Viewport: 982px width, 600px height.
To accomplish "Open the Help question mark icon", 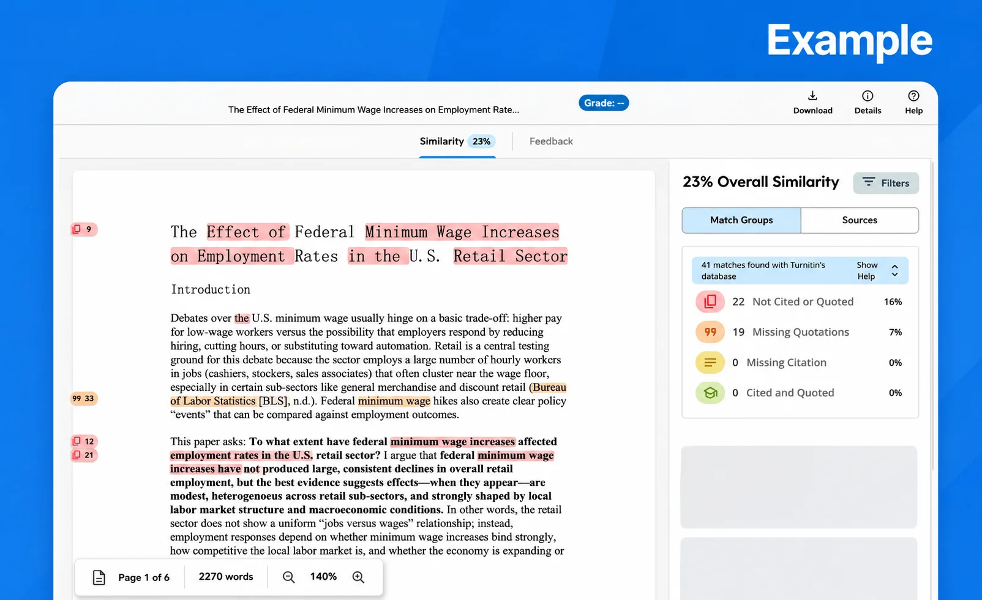I will (913, 95).
